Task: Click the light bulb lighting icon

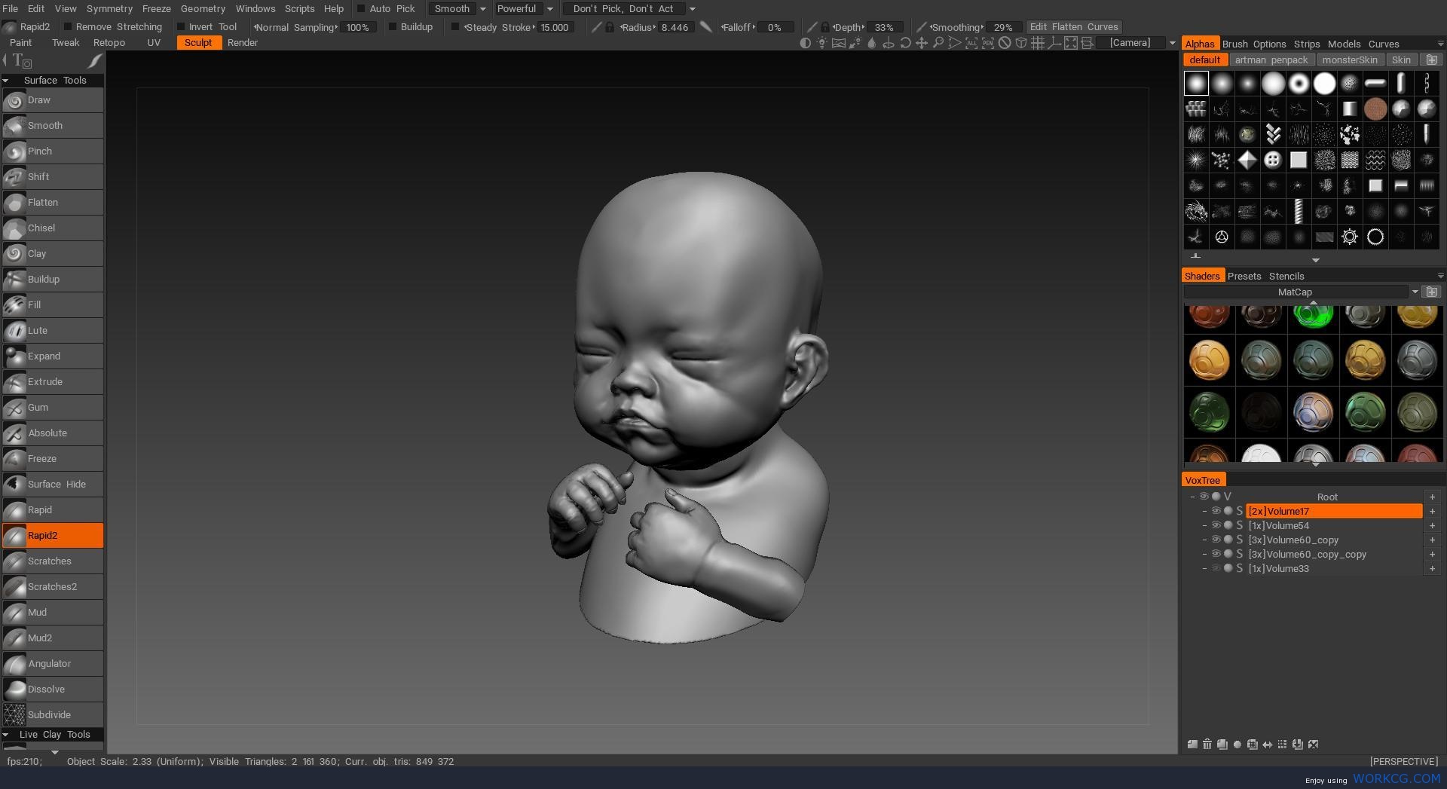Action: (x=822, y=43)
